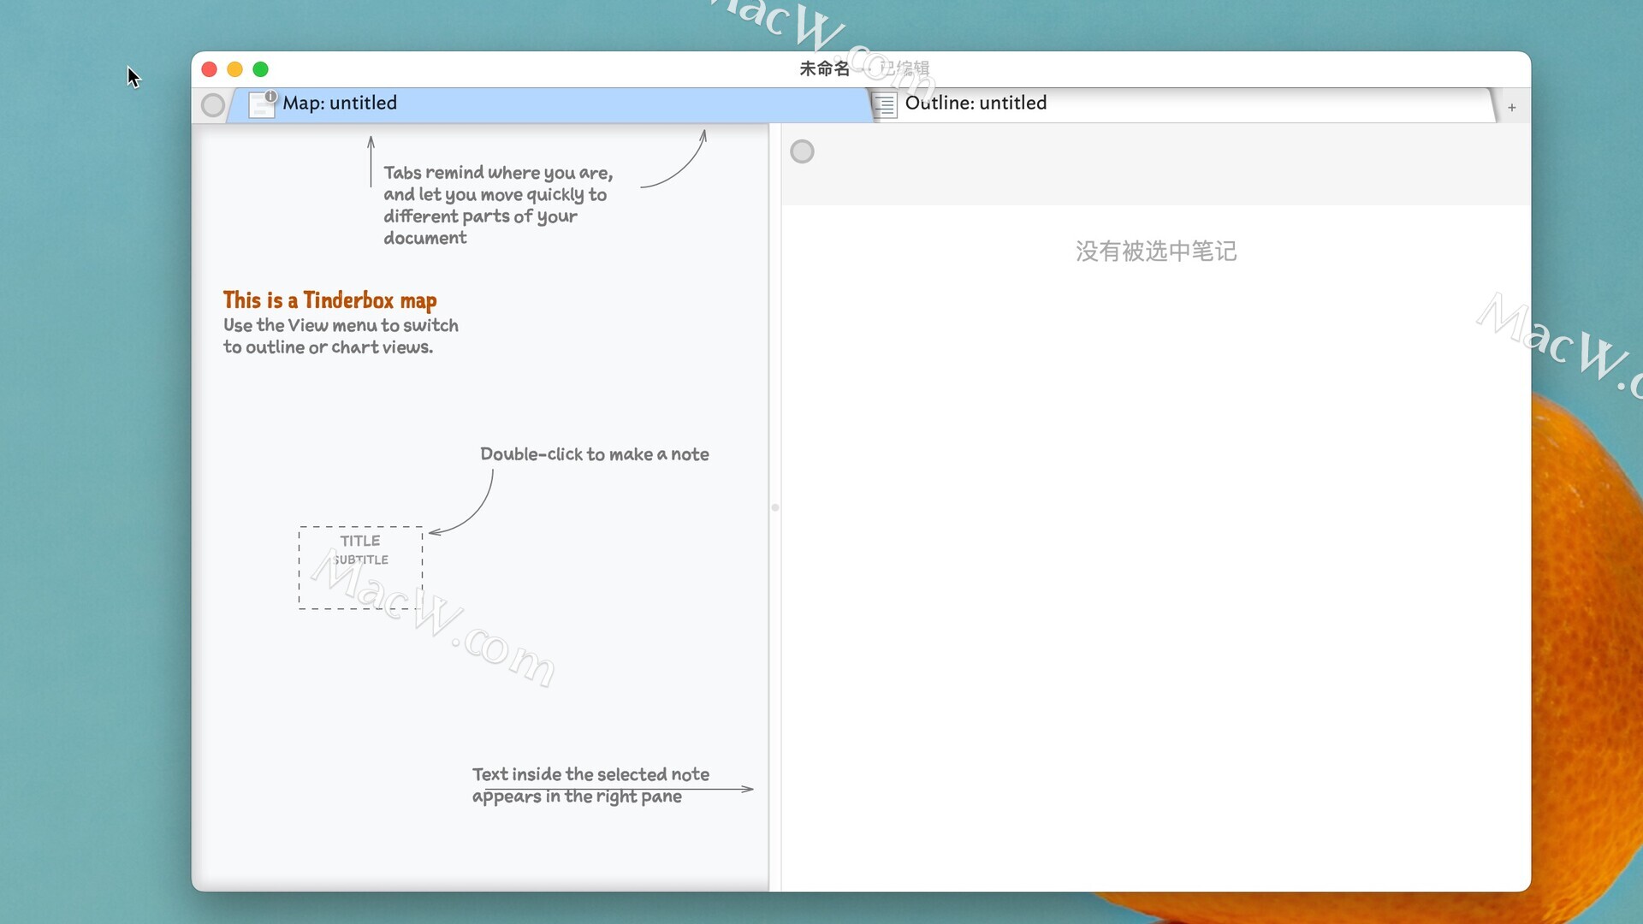
Task: Click the 'This is a Tinderbox map' heading
Action: tap(329, 300)
